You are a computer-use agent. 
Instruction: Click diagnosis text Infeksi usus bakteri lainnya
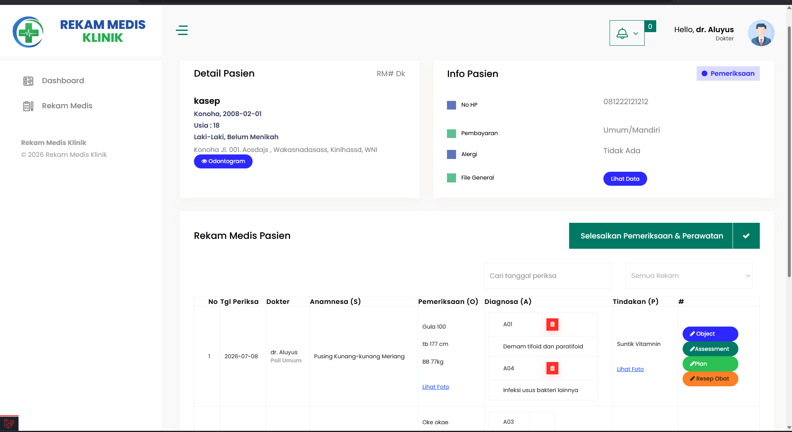[540, 390]
